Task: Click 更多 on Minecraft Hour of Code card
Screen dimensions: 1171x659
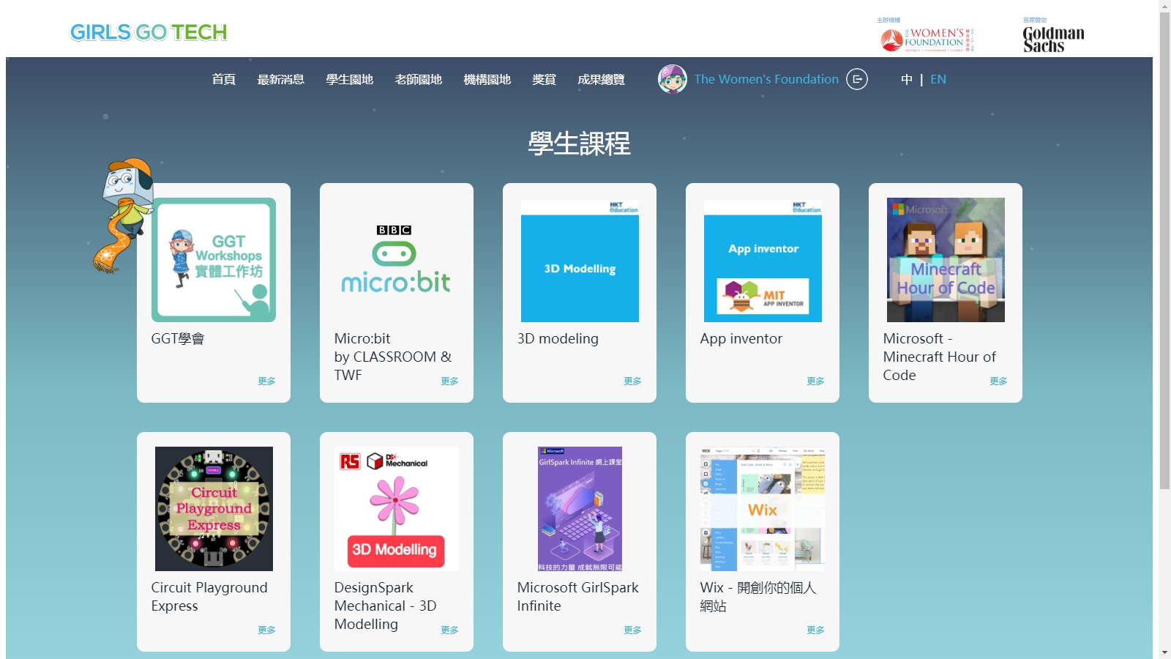Action: click(998, 381)
